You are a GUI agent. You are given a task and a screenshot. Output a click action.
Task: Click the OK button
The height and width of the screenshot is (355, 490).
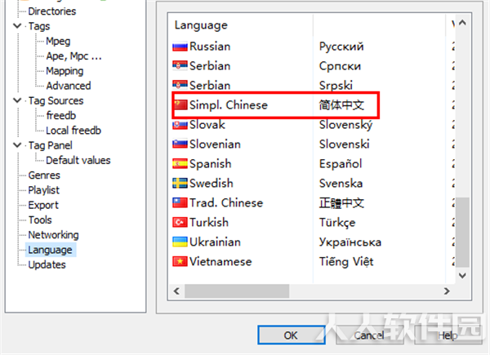coord(291,335)
